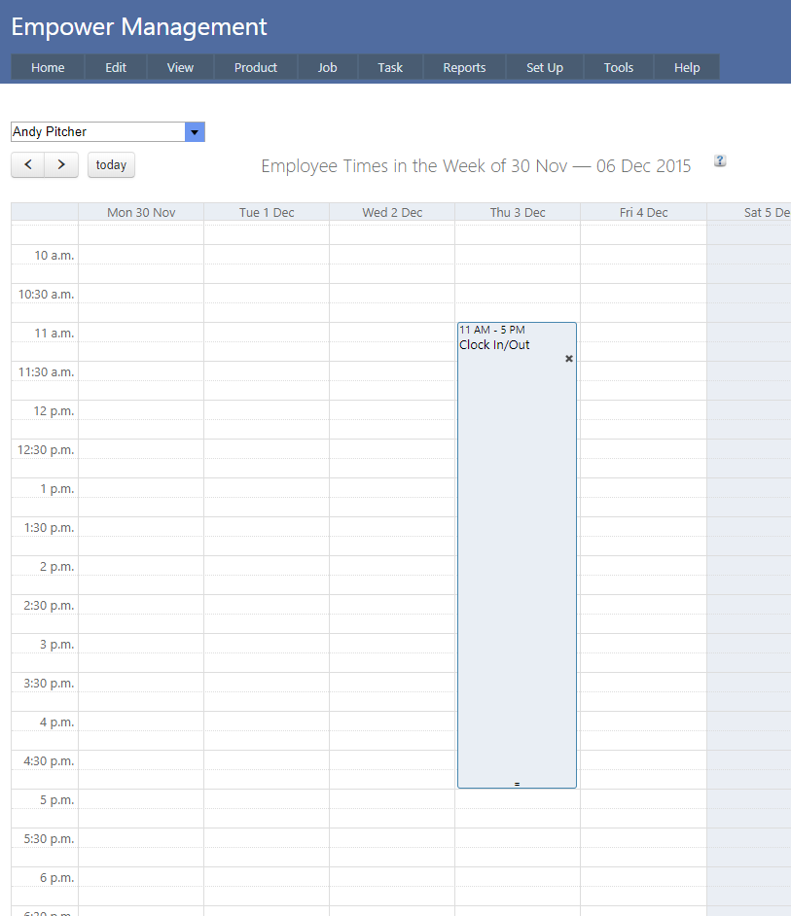Open the Set Up menu
Viewport: 791px width, 916px height.
pyautogui.click(x=544, y=67)
